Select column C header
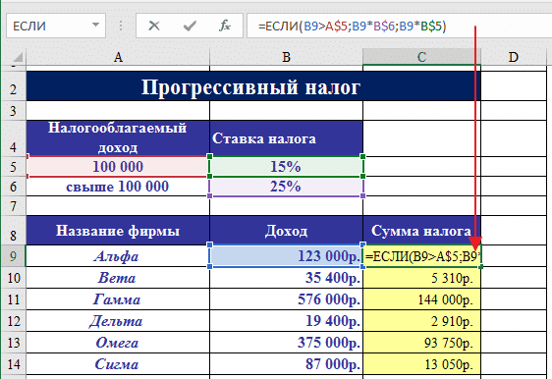 tap(421, 57)
